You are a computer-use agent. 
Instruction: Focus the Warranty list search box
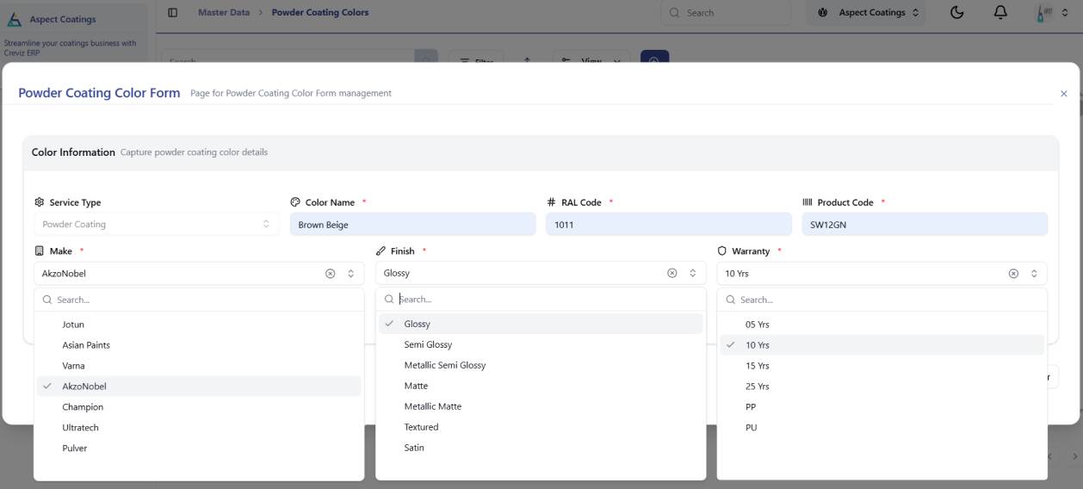tap(882, 300)
